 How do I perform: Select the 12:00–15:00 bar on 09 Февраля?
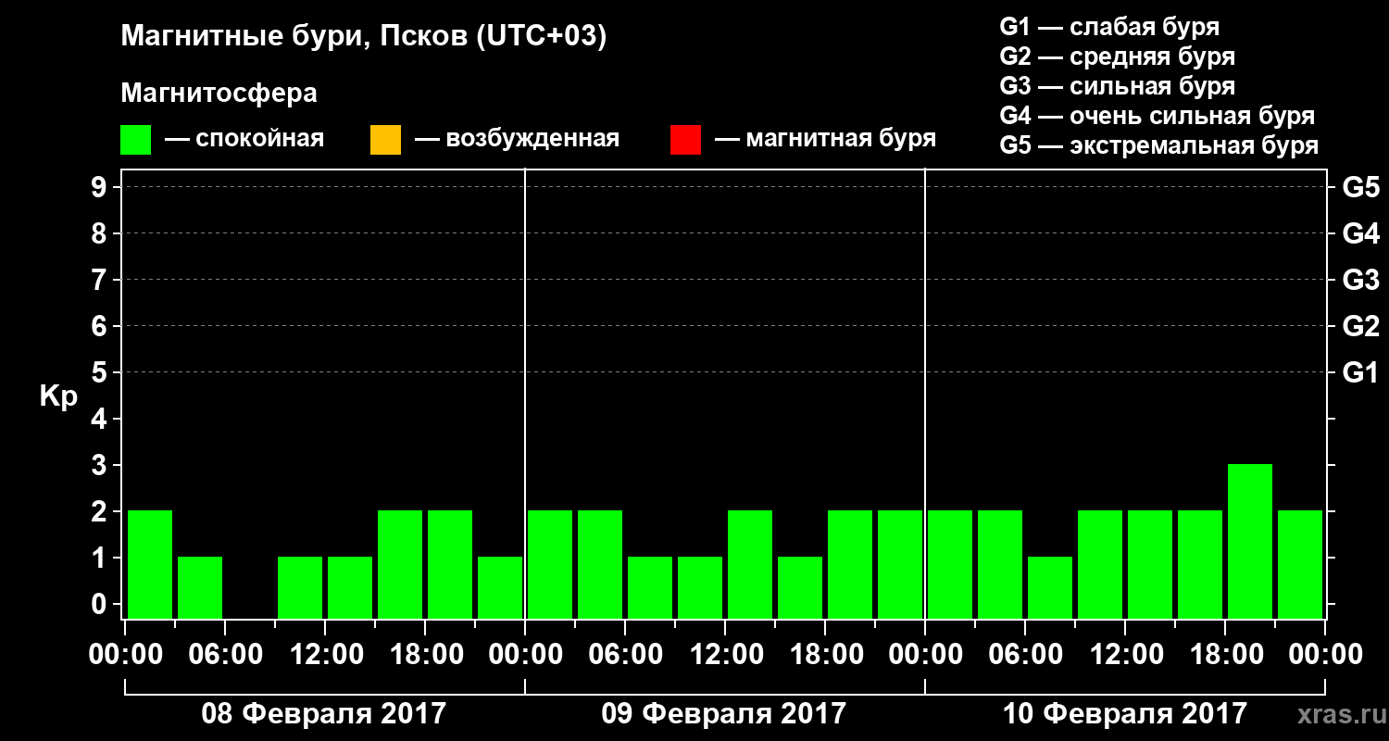(750, 564)
